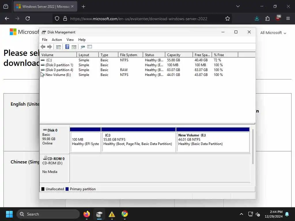Sort by the Type column header
Viewport: 295px width, 221px height.
108,55
